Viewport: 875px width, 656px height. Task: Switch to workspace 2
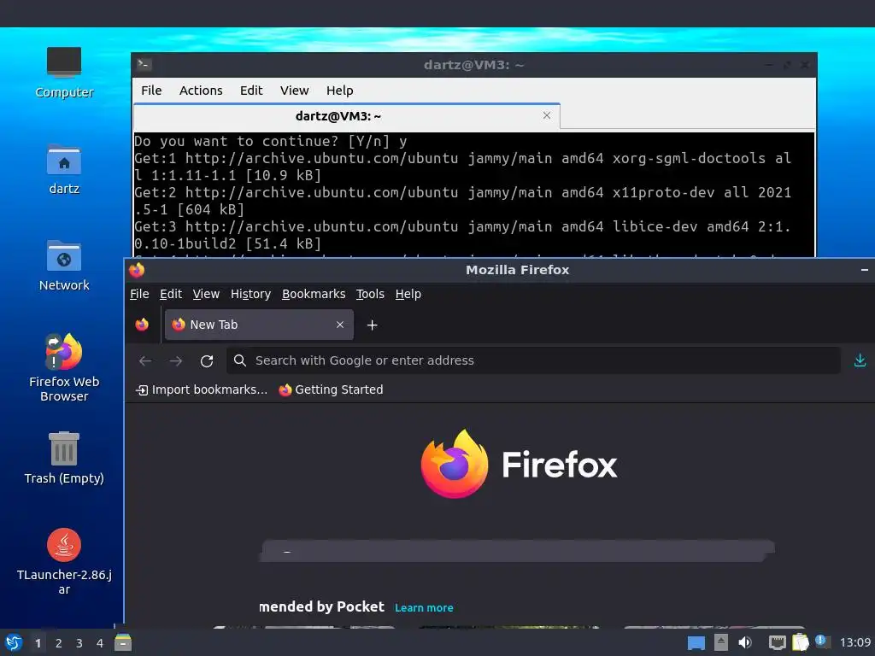pyautogui.click(x=59, y=643)
